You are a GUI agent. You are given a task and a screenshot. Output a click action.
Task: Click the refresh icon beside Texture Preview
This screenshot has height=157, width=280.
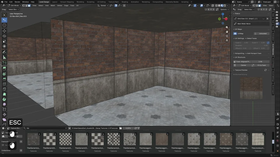pyautogui.click(x=265, y=70)
